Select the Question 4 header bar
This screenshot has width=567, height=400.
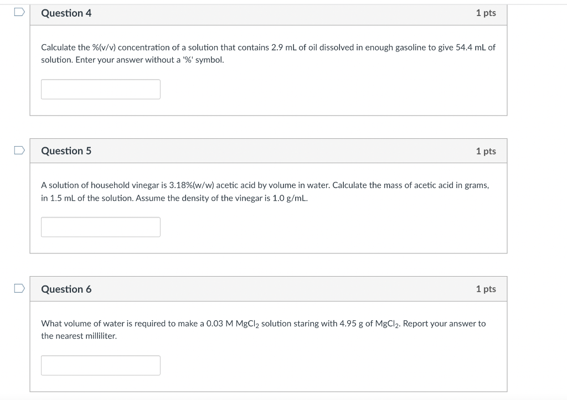[269, 14]
